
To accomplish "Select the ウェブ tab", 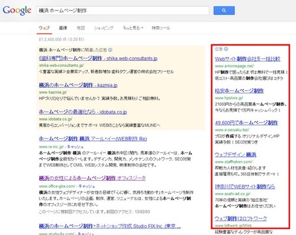I will pyautogui.click(x=44, y=28).
